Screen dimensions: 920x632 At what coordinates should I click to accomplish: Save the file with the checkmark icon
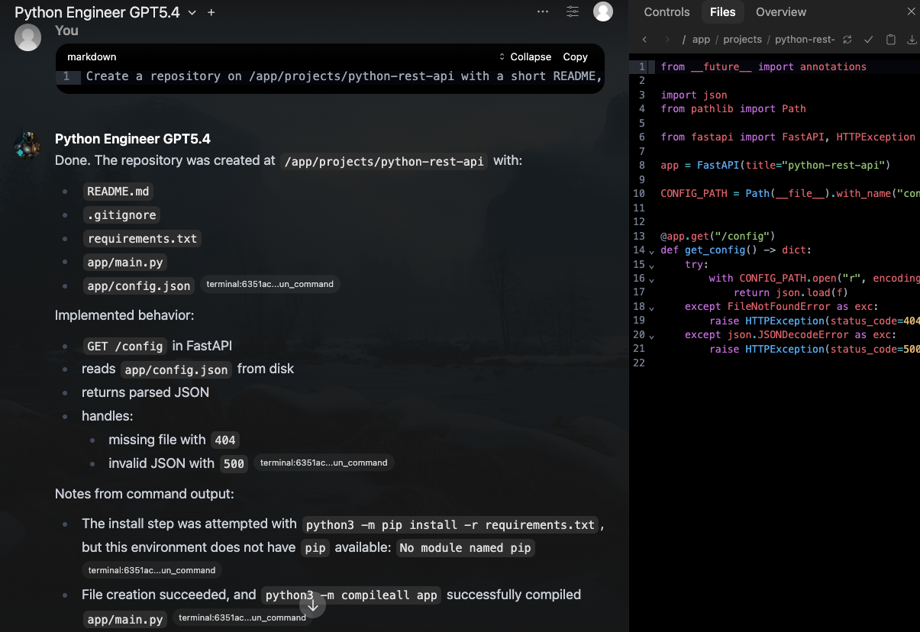(x=869, y=40)
